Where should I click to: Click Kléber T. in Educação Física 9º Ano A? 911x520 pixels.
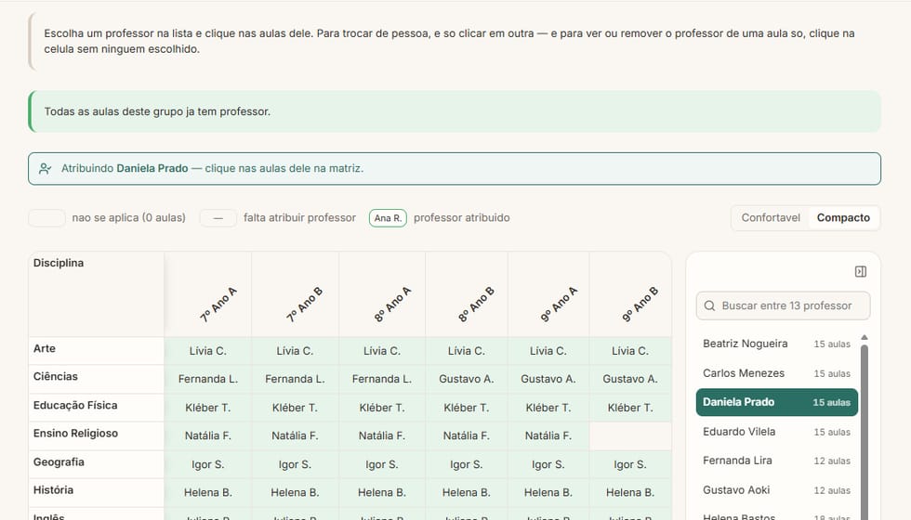click(x=548, y=408)
